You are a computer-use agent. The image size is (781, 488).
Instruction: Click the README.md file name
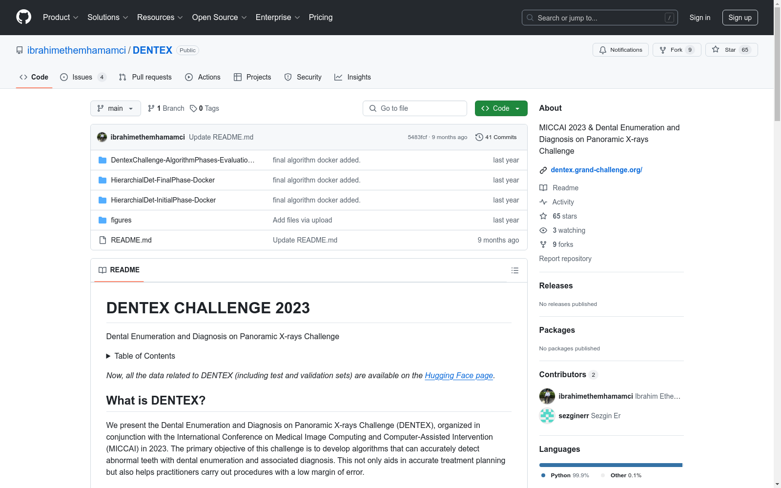[x=131, y=240]
